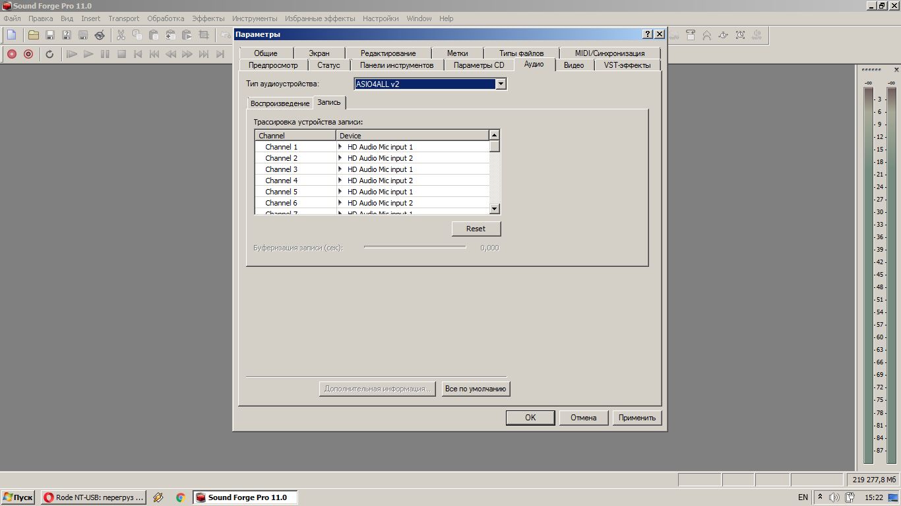
Task: Click the Play All button
Action: [x=72, y=54]
